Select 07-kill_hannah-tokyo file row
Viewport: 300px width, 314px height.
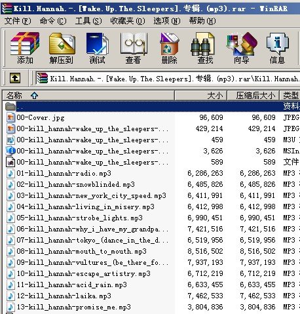[92, 240]
